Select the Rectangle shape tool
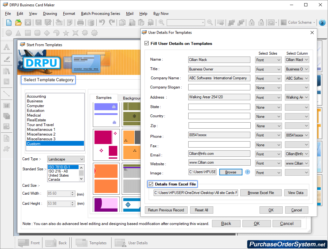 28,33
